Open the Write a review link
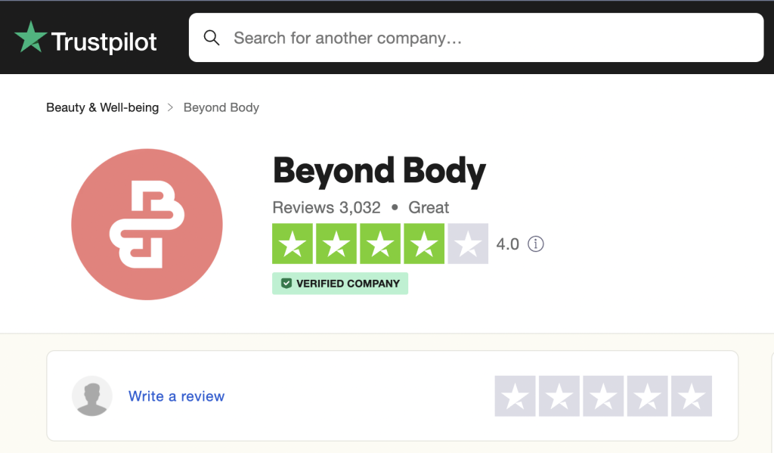The width and height of the screenshot is (774, 453). point(176,396)
